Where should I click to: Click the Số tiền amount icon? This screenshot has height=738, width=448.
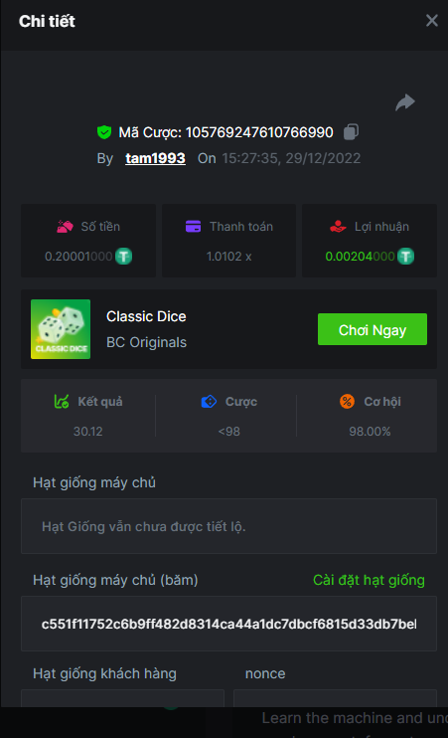point(65,227)
